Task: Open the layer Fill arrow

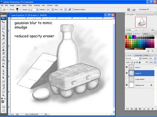Action: point(155,62)
